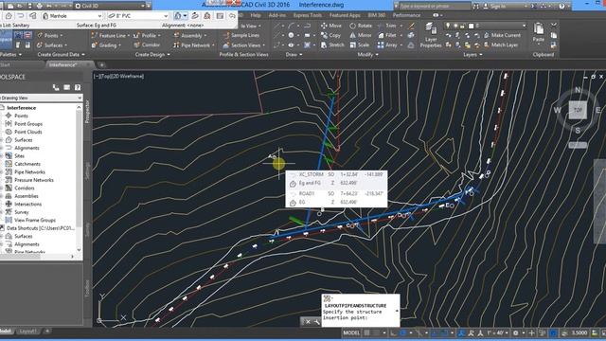This screenshot has height=341, width=606.
Task: Expand the Modify panel title
Action: pyautogui.click(x=367, y=55)
